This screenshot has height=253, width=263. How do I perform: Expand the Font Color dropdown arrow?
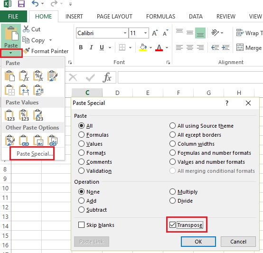click(167, 47)
